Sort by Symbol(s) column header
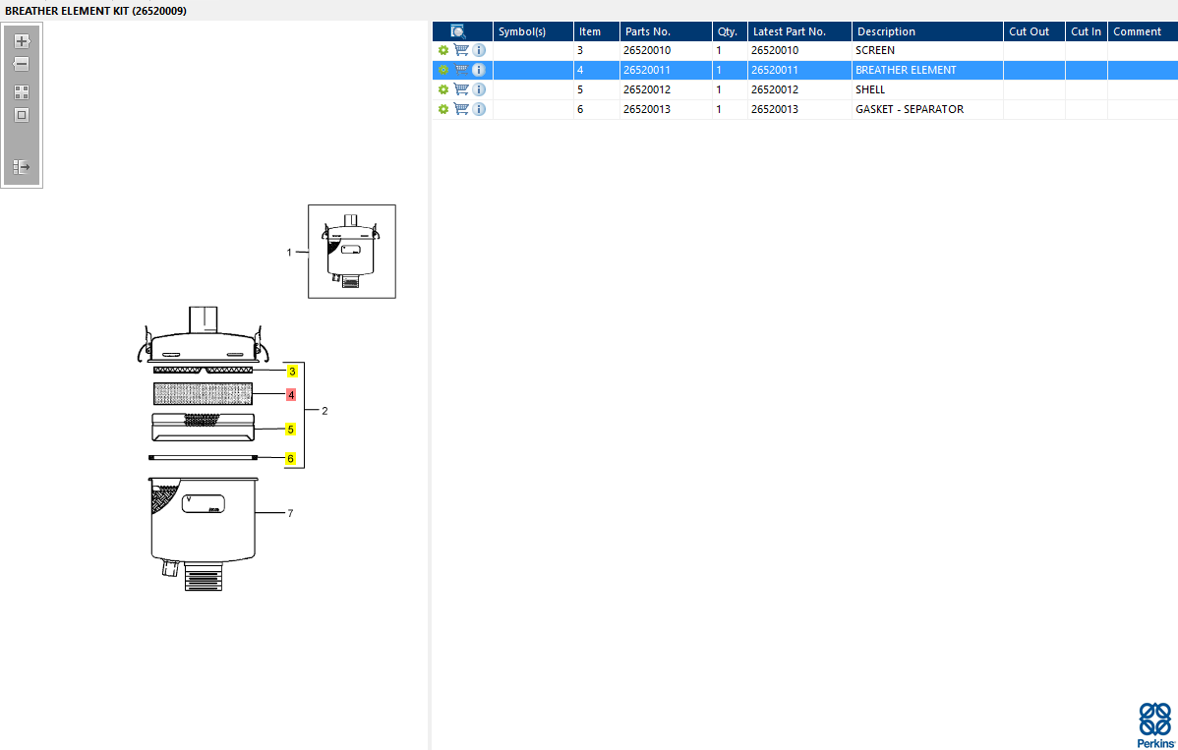Screen dimensions: 1178x750 tap(533, 31)
